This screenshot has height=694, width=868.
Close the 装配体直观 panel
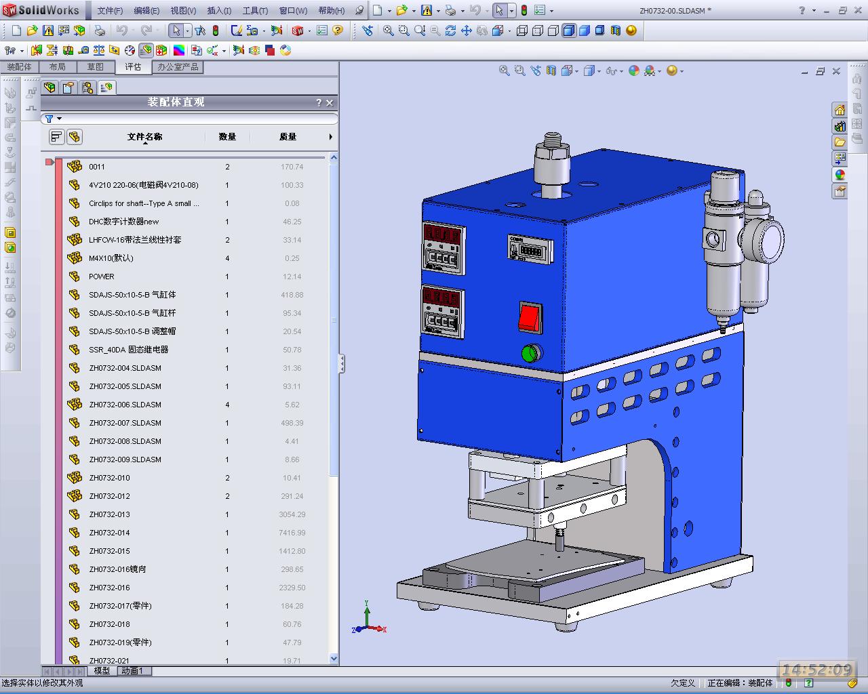coord(330,103)
